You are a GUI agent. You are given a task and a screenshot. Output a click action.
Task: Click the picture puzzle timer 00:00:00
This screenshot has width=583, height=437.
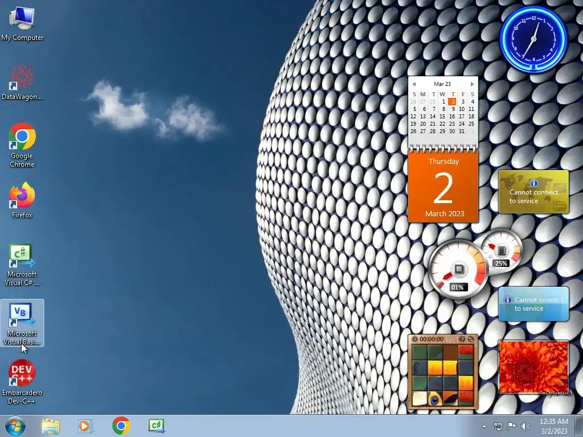point(432,339)
